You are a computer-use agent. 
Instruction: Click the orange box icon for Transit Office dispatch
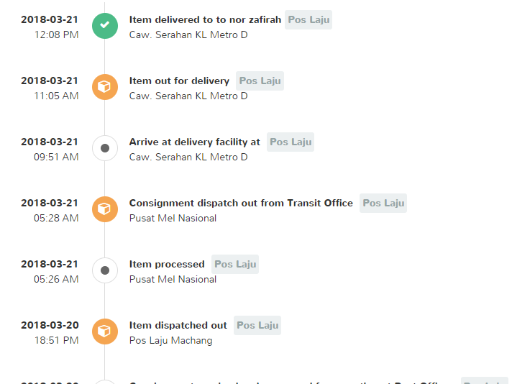(x=105, y=209)
